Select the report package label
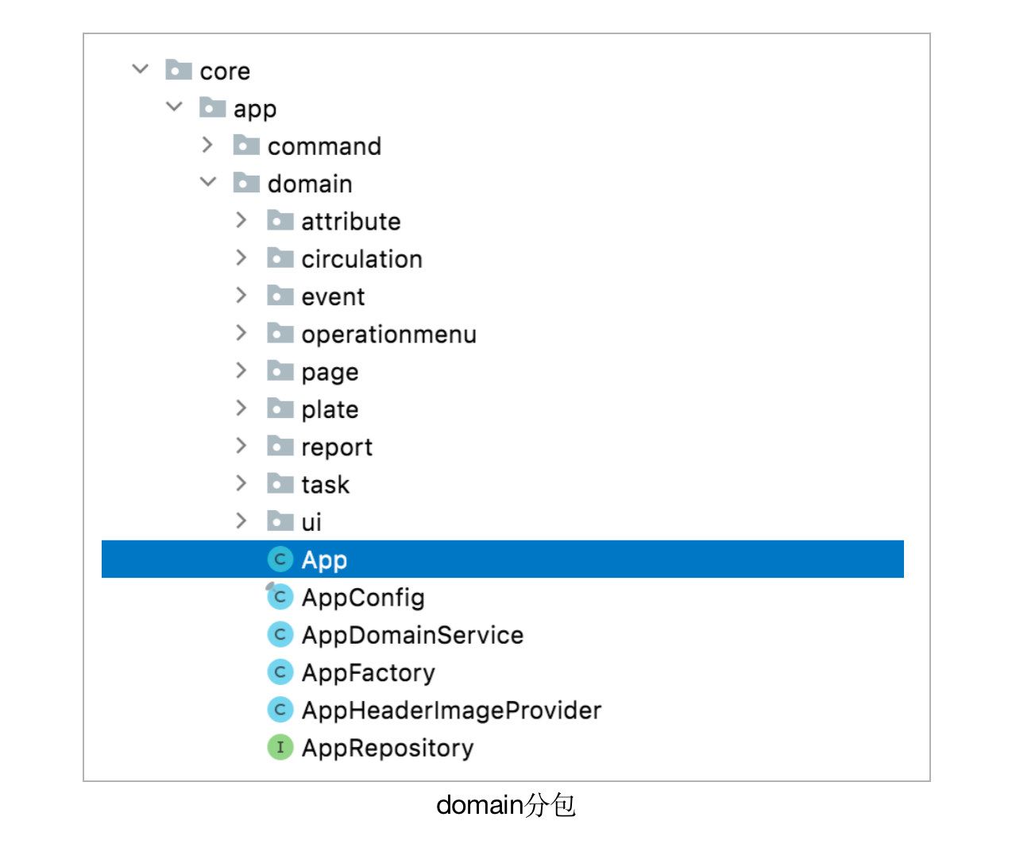1012x844 pixels. point(336,447)
